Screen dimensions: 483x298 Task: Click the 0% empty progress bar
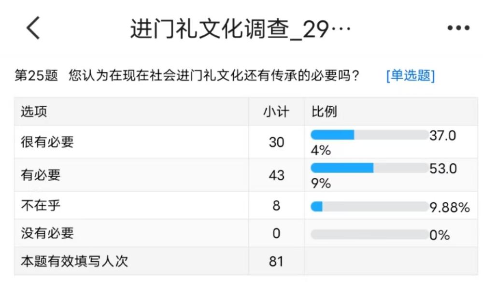point(369,235)
